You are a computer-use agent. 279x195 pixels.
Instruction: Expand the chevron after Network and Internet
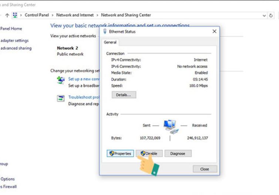click(x=97, y=15)
